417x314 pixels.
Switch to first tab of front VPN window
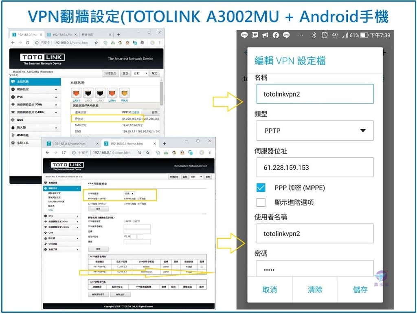coord(72,144)
